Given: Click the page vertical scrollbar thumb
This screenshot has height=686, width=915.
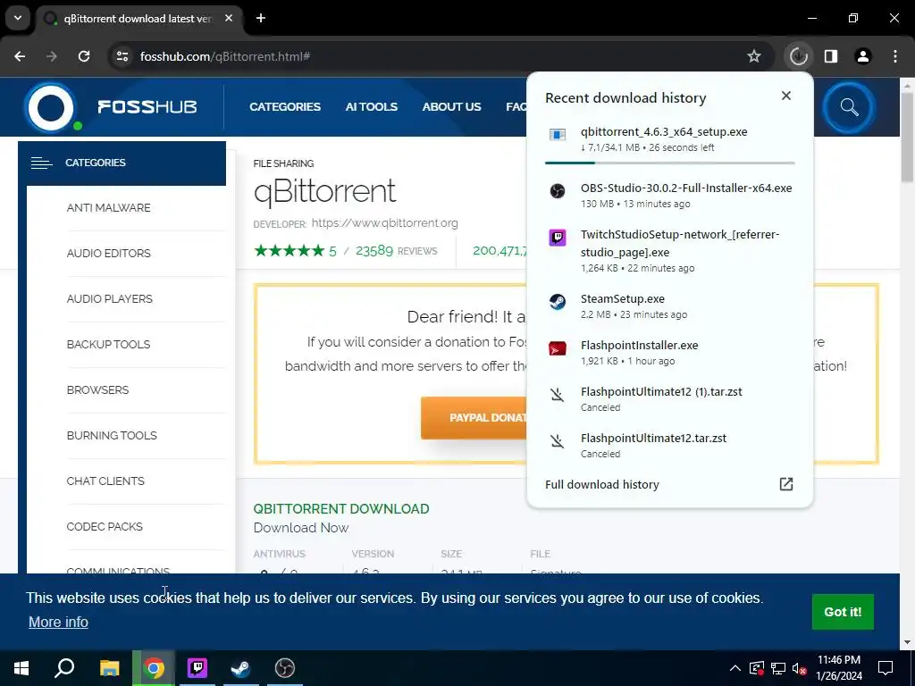Looking at the screenshot, I should point(907,137).
